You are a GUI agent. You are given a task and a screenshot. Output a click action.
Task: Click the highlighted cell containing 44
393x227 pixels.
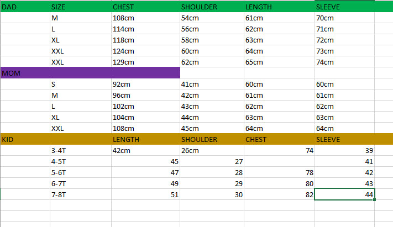pyautogui.click(x=344, y=194)
